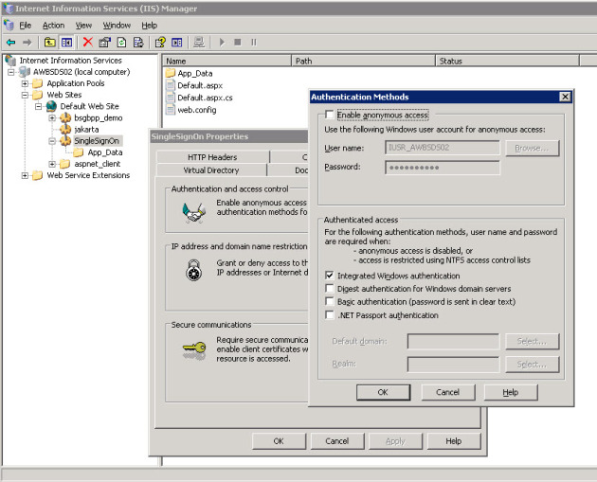Select App_Data under SingleSignOn in tree
This screenshot has height=482, width=597.
pos(105,152)
